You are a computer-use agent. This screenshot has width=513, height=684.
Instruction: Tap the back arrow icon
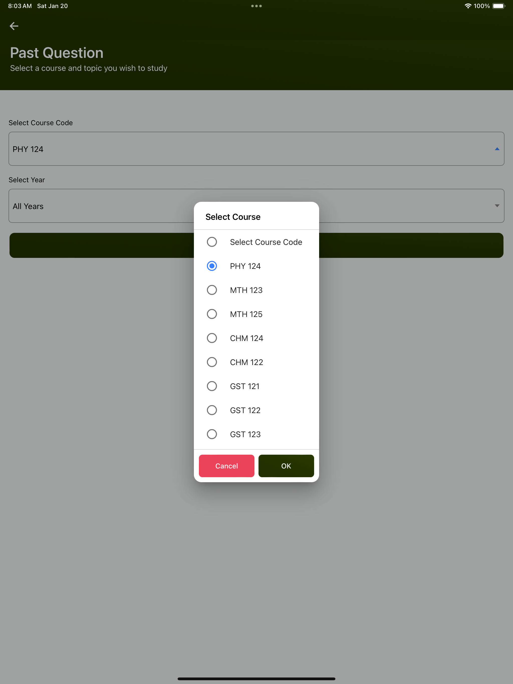click(14, 26)
